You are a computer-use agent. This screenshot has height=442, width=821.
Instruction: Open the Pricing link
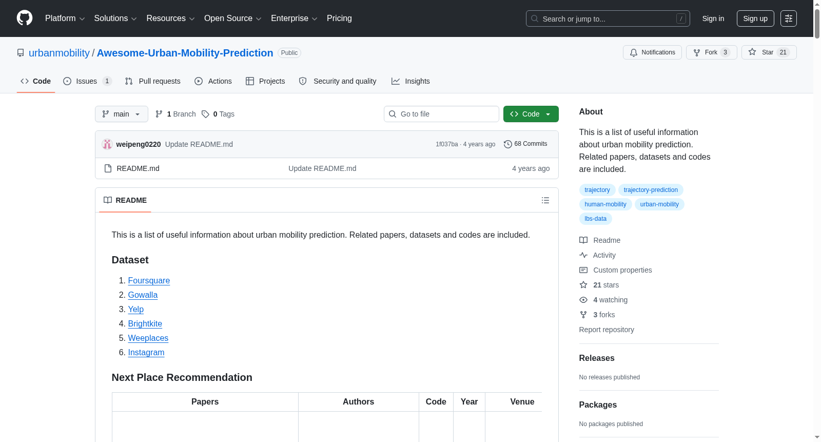[x=339, y=18]
